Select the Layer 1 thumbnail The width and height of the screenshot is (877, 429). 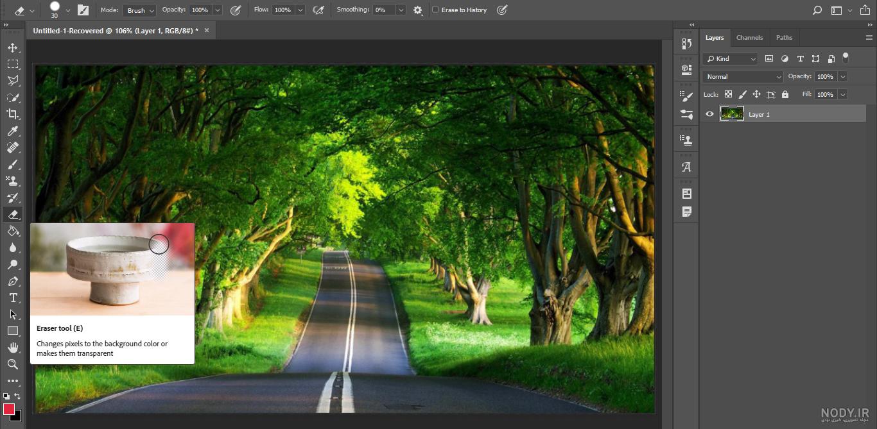[732, 114]
